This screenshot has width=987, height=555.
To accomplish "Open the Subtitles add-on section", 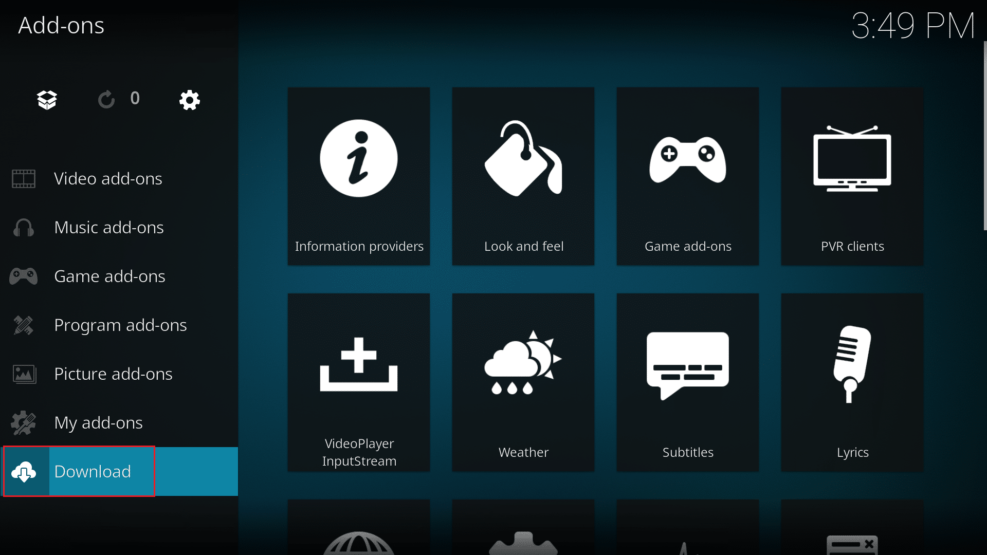I will [x=688, y=382].
